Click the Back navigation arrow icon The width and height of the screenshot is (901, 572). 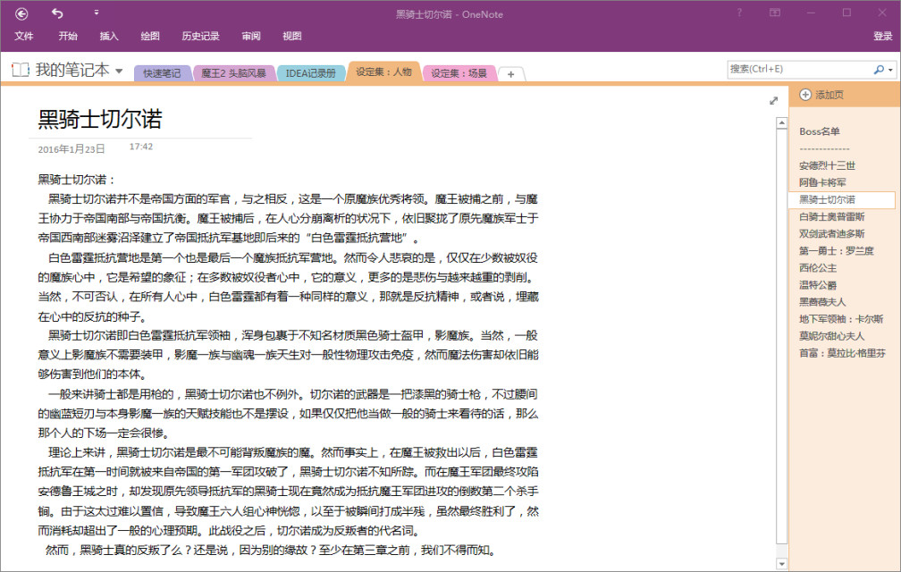[21, 13]
